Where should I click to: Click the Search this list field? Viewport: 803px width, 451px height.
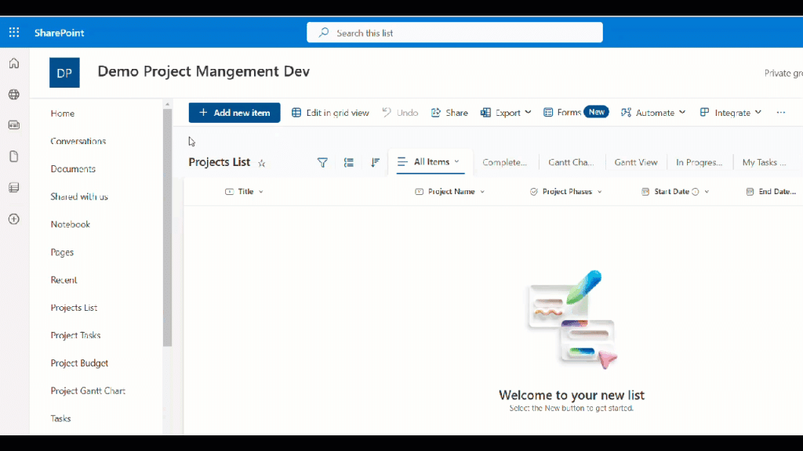[455, 33]
